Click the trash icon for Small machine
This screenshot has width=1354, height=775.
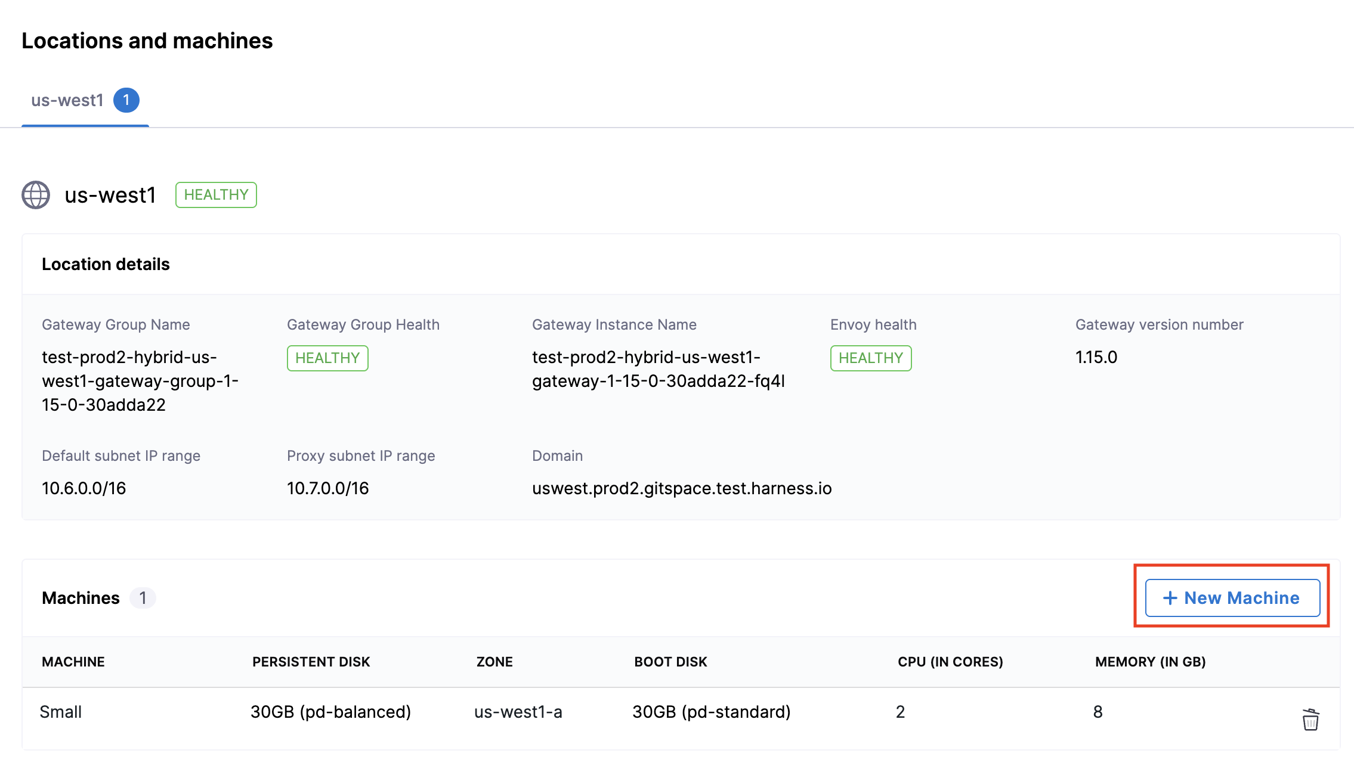pyautogui.click(x=1310, y=720)
